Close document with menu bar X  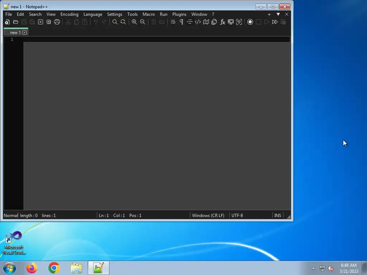[287, 14]
